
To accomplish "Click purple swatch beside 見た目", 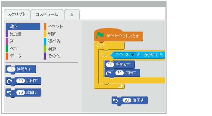I will pos(7,34).
